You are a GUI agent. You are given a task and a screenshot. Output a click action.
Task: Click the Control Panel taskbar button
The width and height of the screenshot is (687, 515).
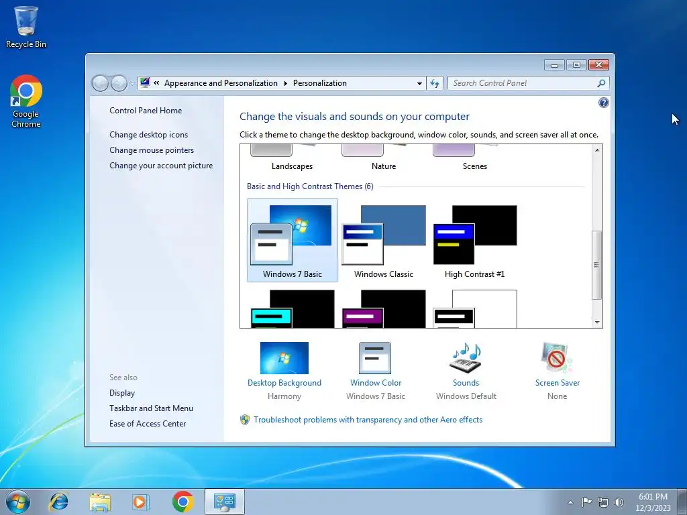pos(225,502)
